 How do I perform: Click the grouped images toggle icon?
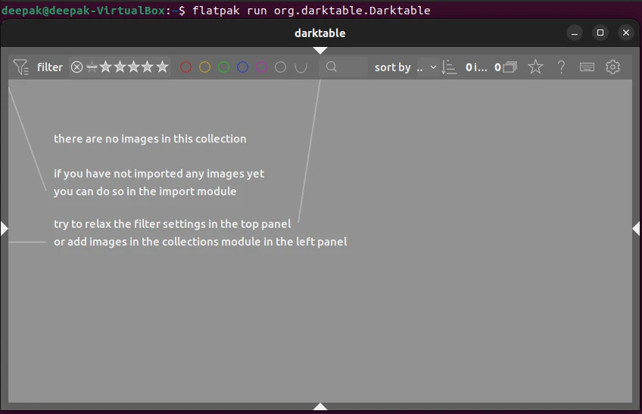tap(510, 67)
